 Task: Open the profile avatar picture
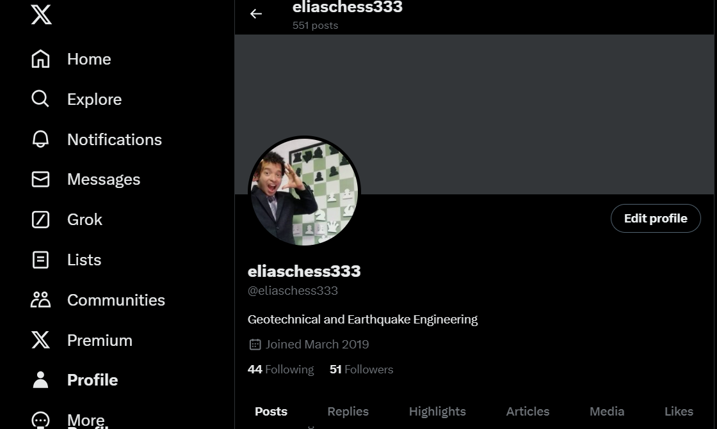pos(305,192)
